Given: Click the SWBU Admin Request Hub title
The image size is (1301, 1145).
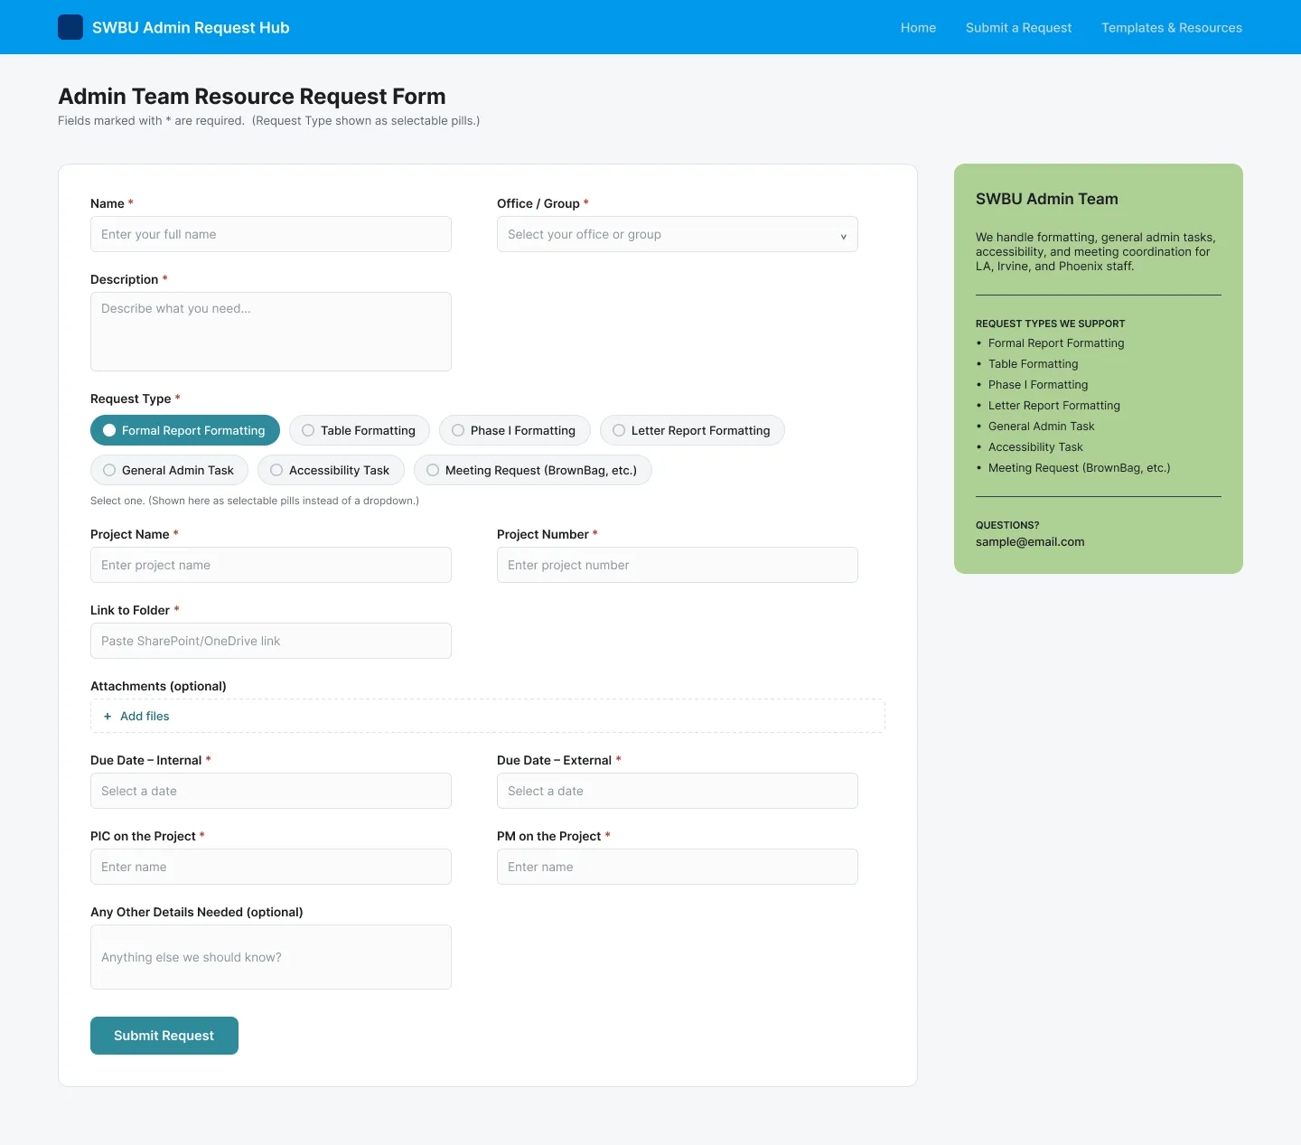Looking at the screenshot, I should (191, 27).
